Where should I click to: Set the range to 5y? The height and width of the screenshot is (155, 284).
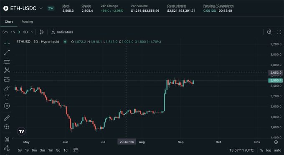[x=20, y=150]
